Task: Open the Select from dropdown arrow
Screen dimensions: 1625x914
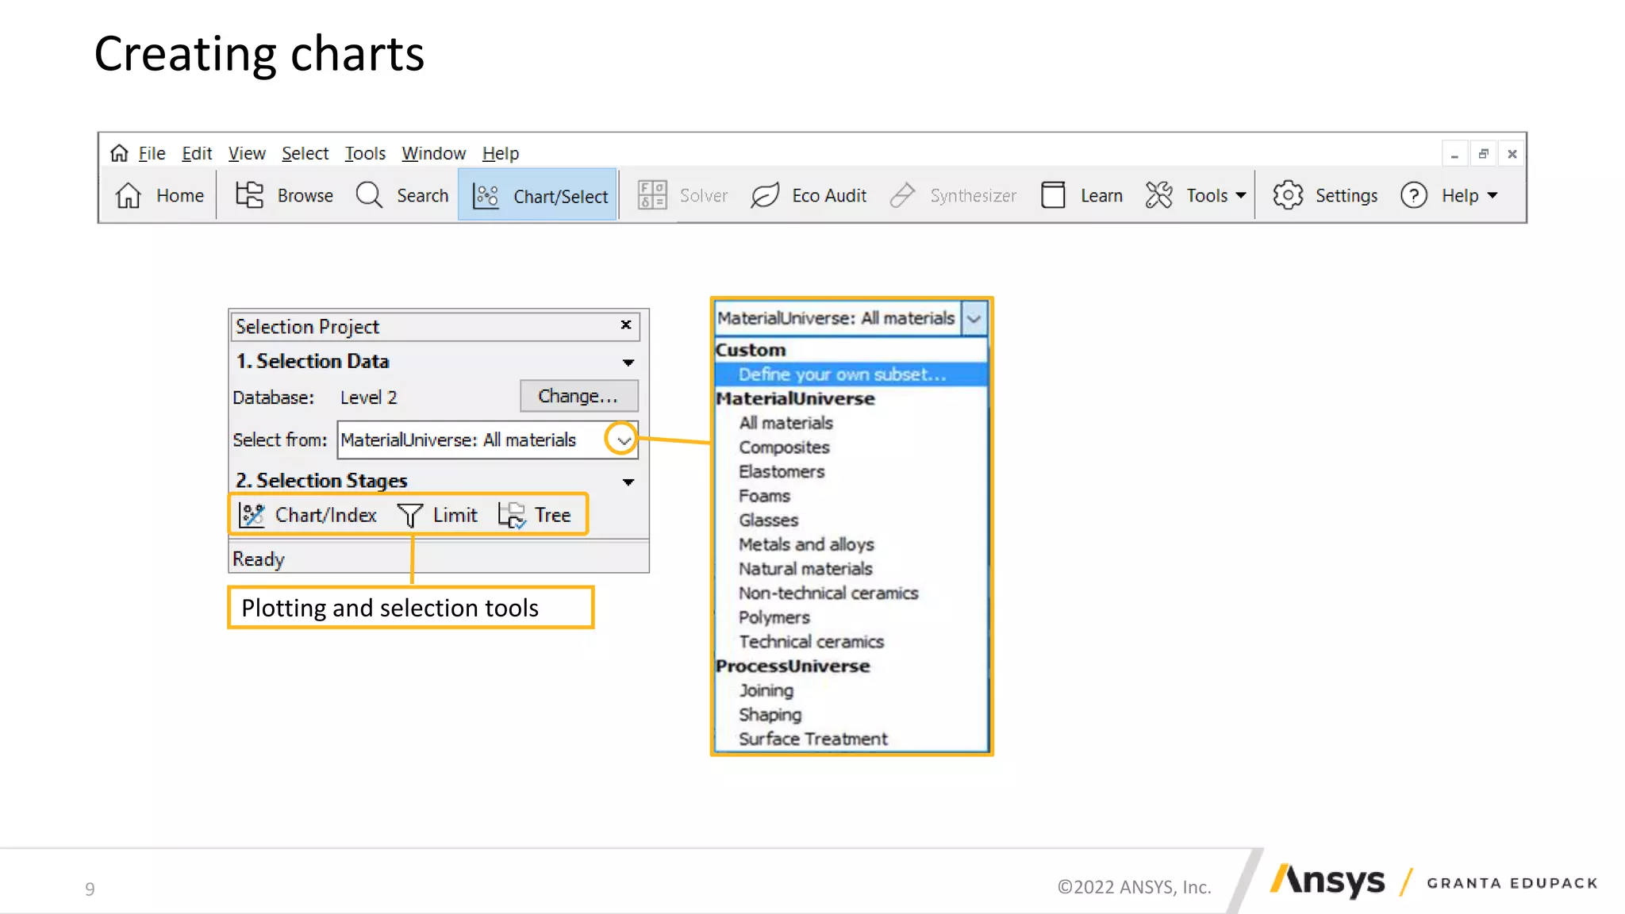Action: point(623,440)
